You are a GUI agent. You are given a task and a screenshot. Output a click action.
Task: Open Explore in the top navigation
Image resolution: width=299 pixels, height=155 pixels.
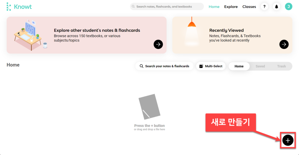tap(231, 7)
